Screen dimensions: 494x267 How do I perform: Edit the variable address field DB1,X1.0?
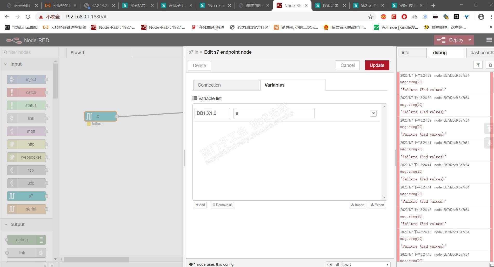(x=212, y=113)
